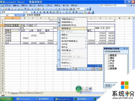Choose 数据透视表向导(W) in context menu
This screenshot has height=101, width=135.
click(72, 25)
